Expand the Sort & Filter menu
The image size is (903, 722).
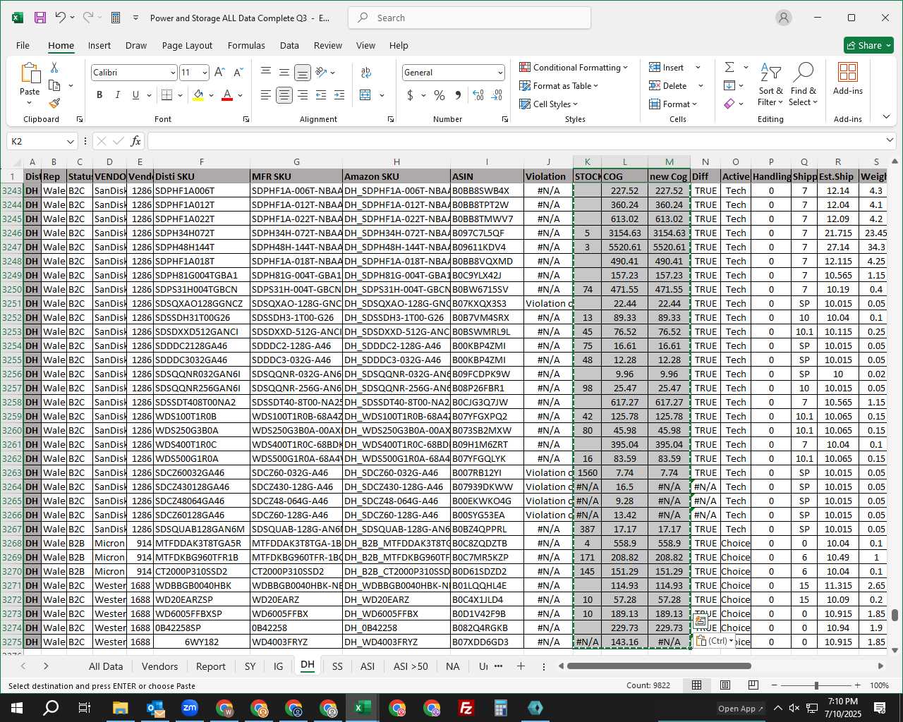770,84
